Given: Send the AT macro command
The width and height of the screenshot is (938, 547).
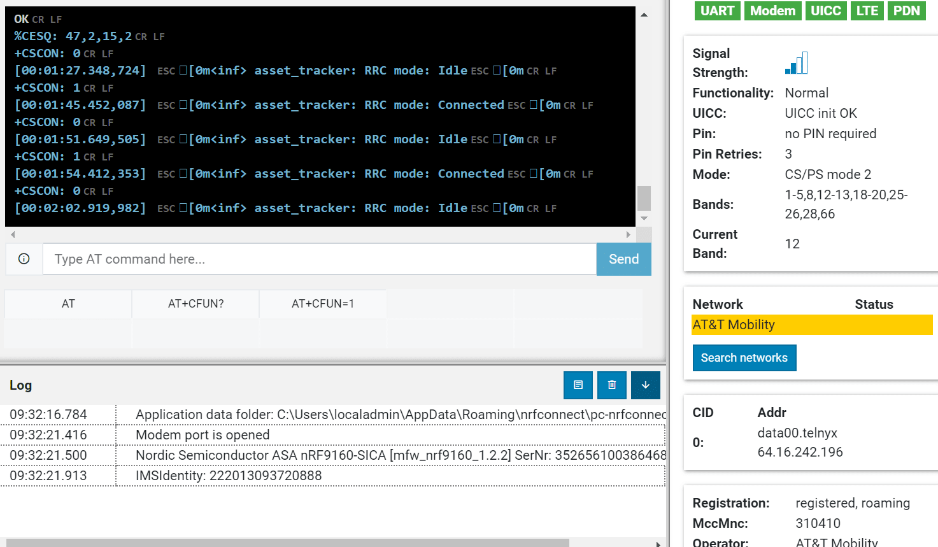Looking at the screenshot, I should (68, 304).
